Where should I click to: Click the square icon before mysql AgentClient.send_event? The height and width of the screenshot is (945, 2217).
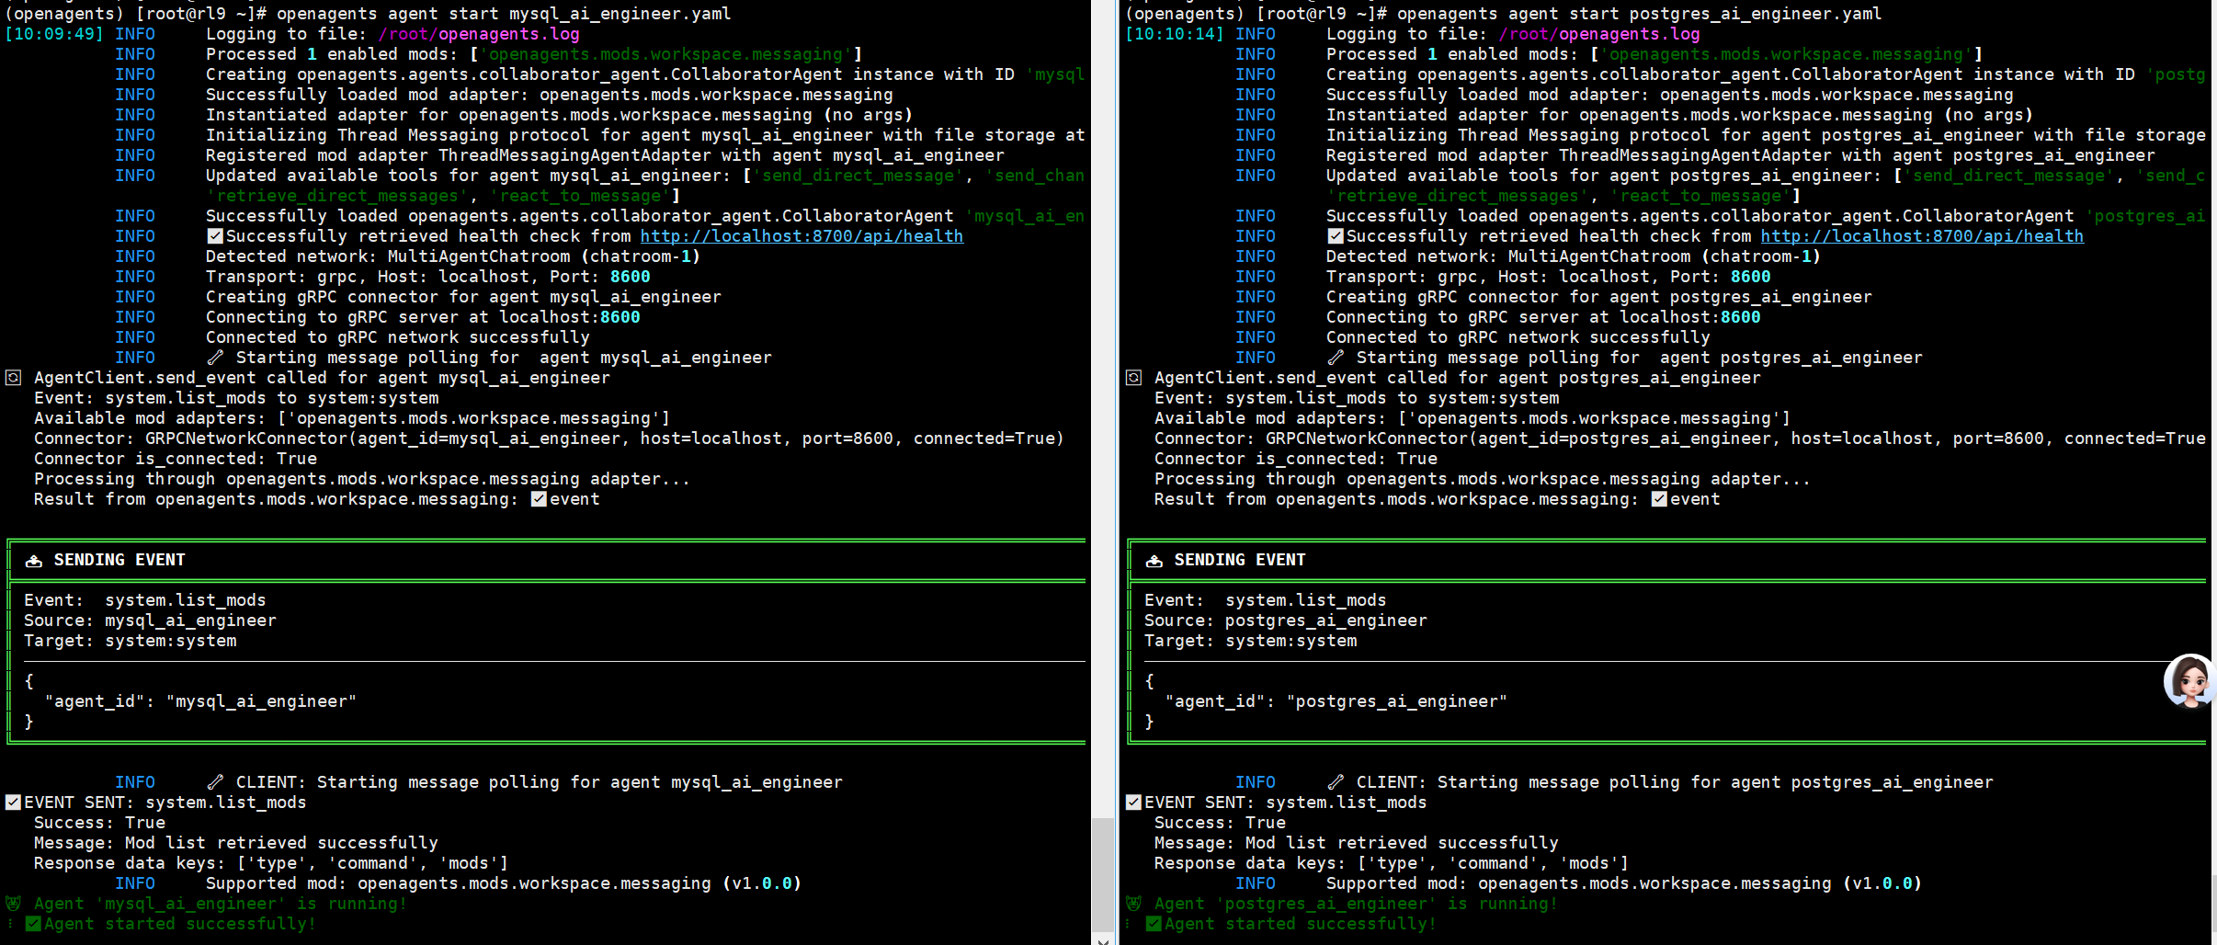[x=14, y=378]
